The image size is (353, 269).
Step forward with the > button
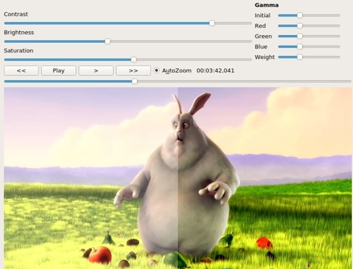point(96,70)
